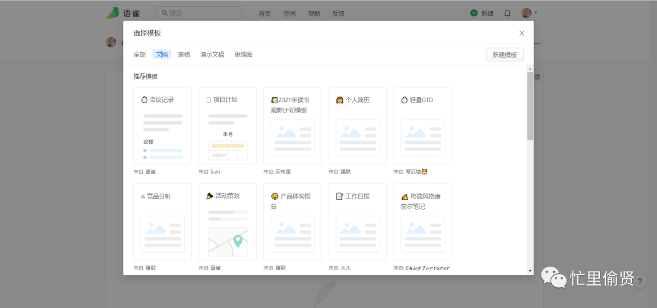Screen dimensions: 657x308
Task: Open the 思维图 tab
Action: tap(243, 54)
